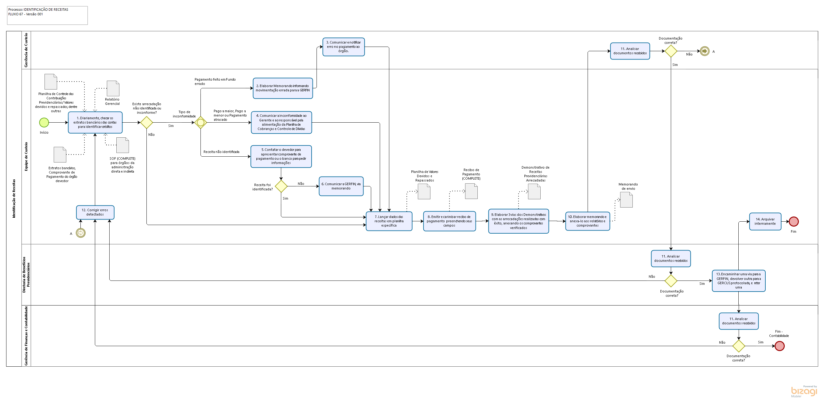Select task '14. Arquivar internamente'
The image size is (824, 401).
tap(765, 221)
